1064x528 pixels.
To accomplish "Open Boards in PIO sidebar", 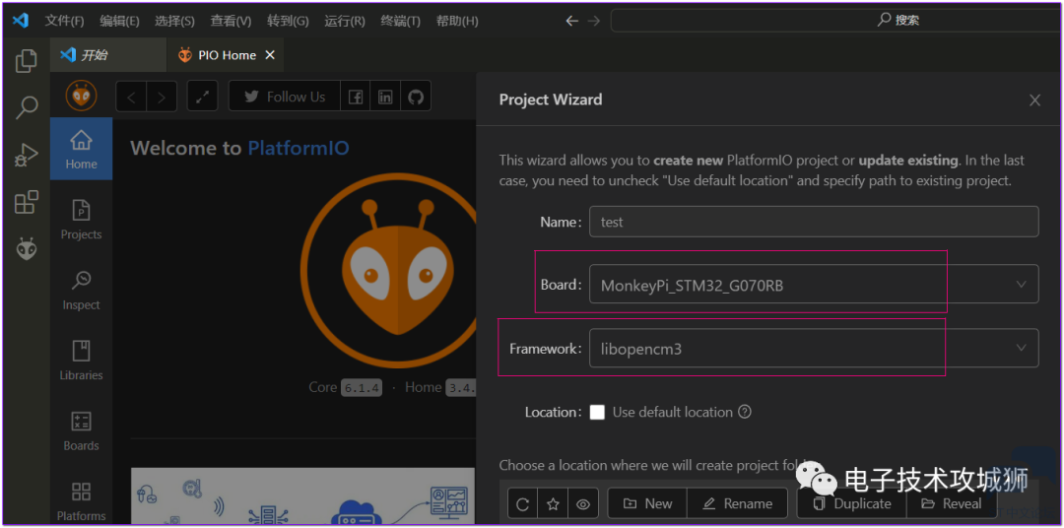I will (82, 431).
